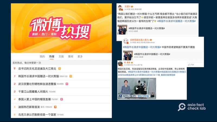The width and height of the screenshot is (217, 122).
Task: Open hot search 乌克兰承认巴勒斯坦是一个国家
Action: coord(37,114)
